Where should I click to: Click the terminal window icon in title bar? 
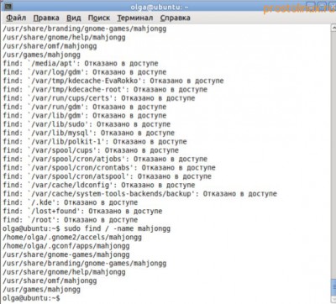tap(8, 7)
